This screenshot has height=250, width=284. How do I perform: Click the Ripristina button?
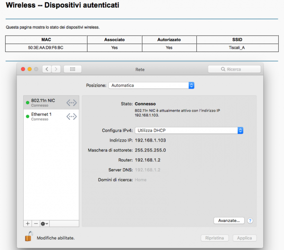[x=214, y=238]
